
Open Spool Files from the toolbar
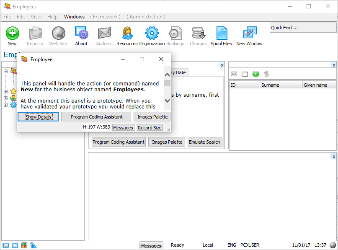[x=222, y=33]
